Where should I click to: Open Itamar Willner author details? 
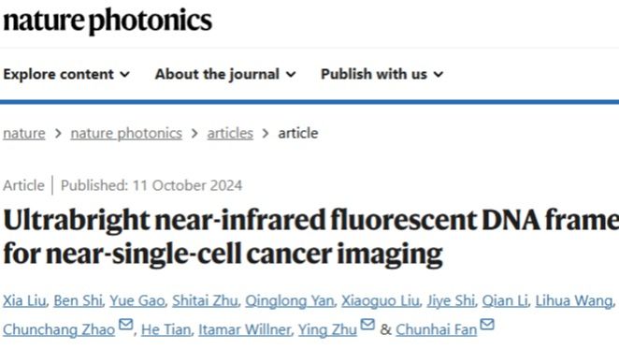point(244,329)
